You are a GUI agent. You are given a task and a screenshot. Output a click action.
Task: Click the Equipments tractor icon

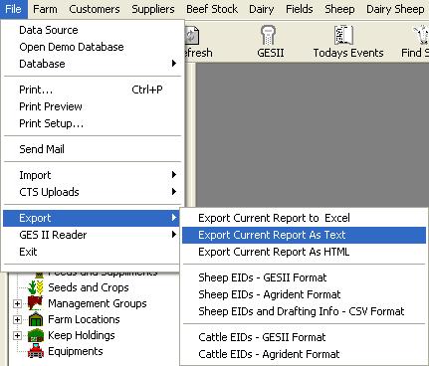tap(36, 351)
